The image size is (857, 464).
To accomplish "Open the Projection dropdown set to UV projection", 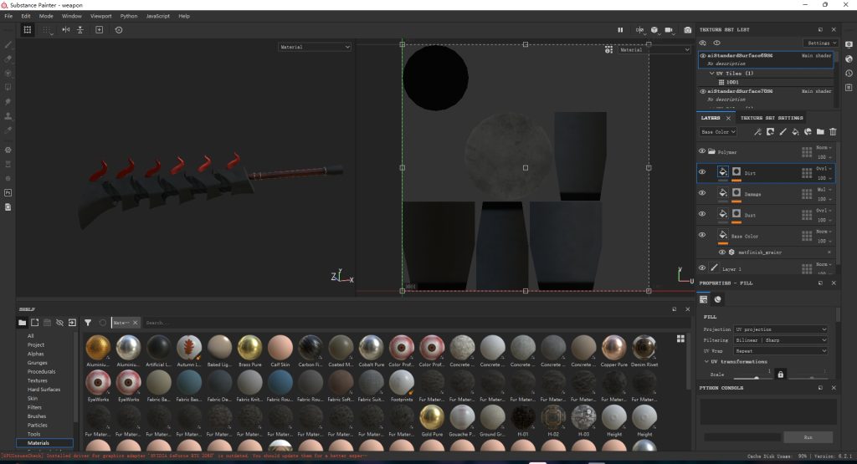I will 781,329.
